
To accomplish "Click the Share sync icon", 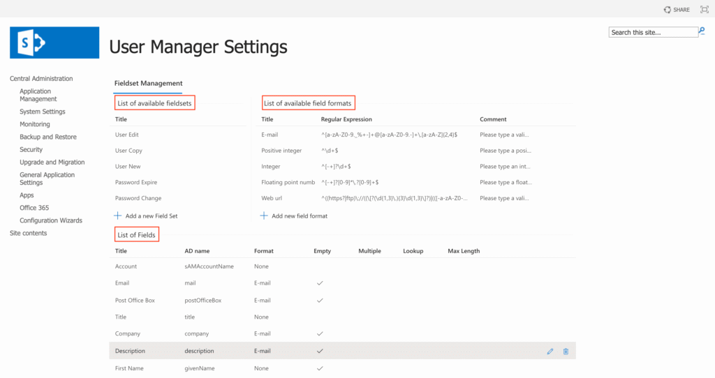I will coord(667,10).
